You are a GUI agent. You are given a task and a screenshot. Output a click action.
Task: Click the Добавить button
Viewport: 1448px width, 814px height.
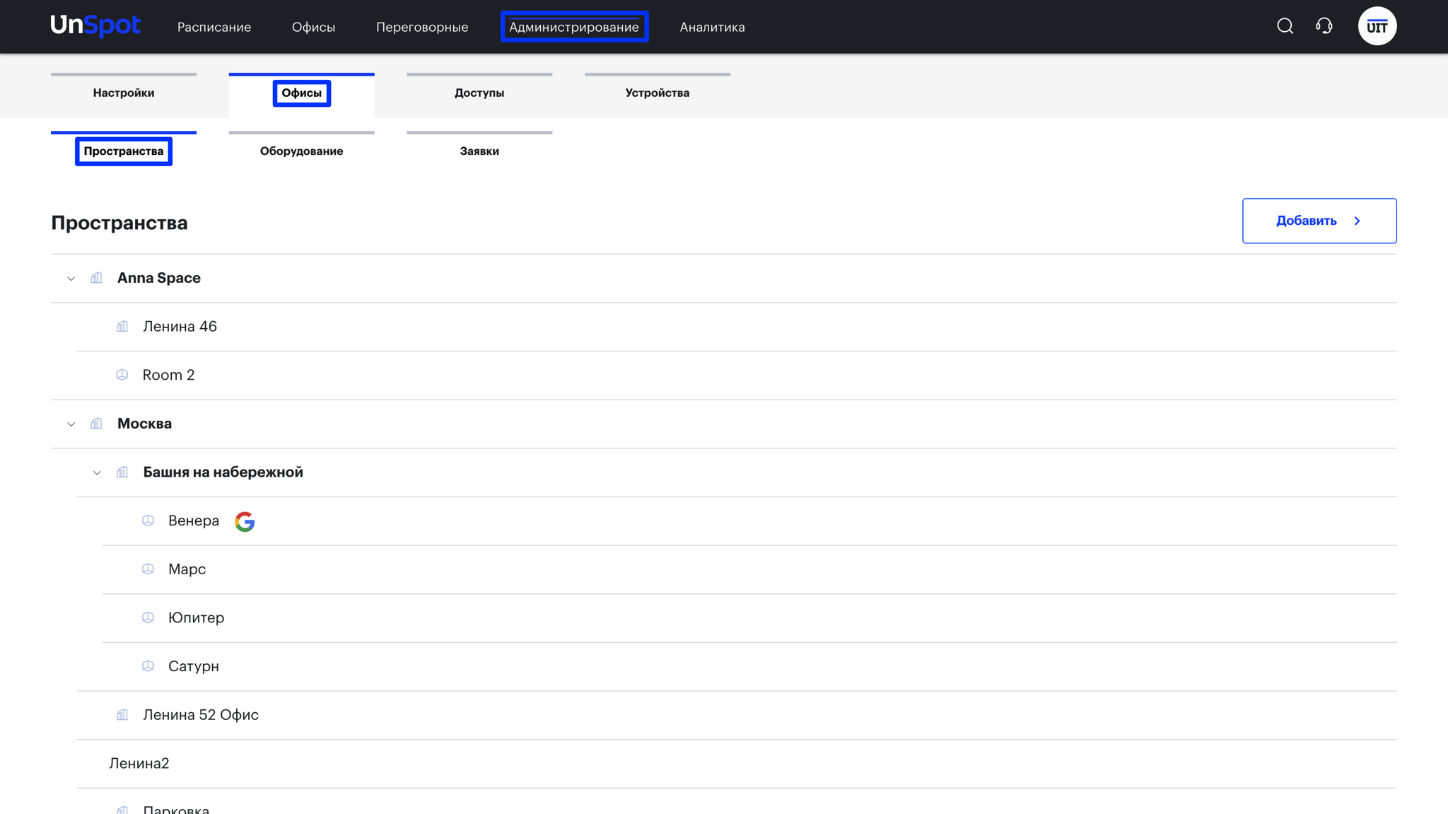(x=1319, y=221)
